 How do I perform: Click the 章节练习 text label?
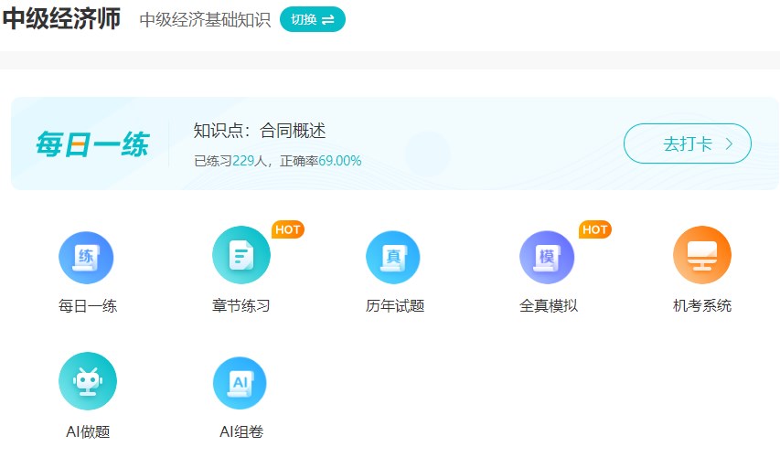(x=241, y=306)
